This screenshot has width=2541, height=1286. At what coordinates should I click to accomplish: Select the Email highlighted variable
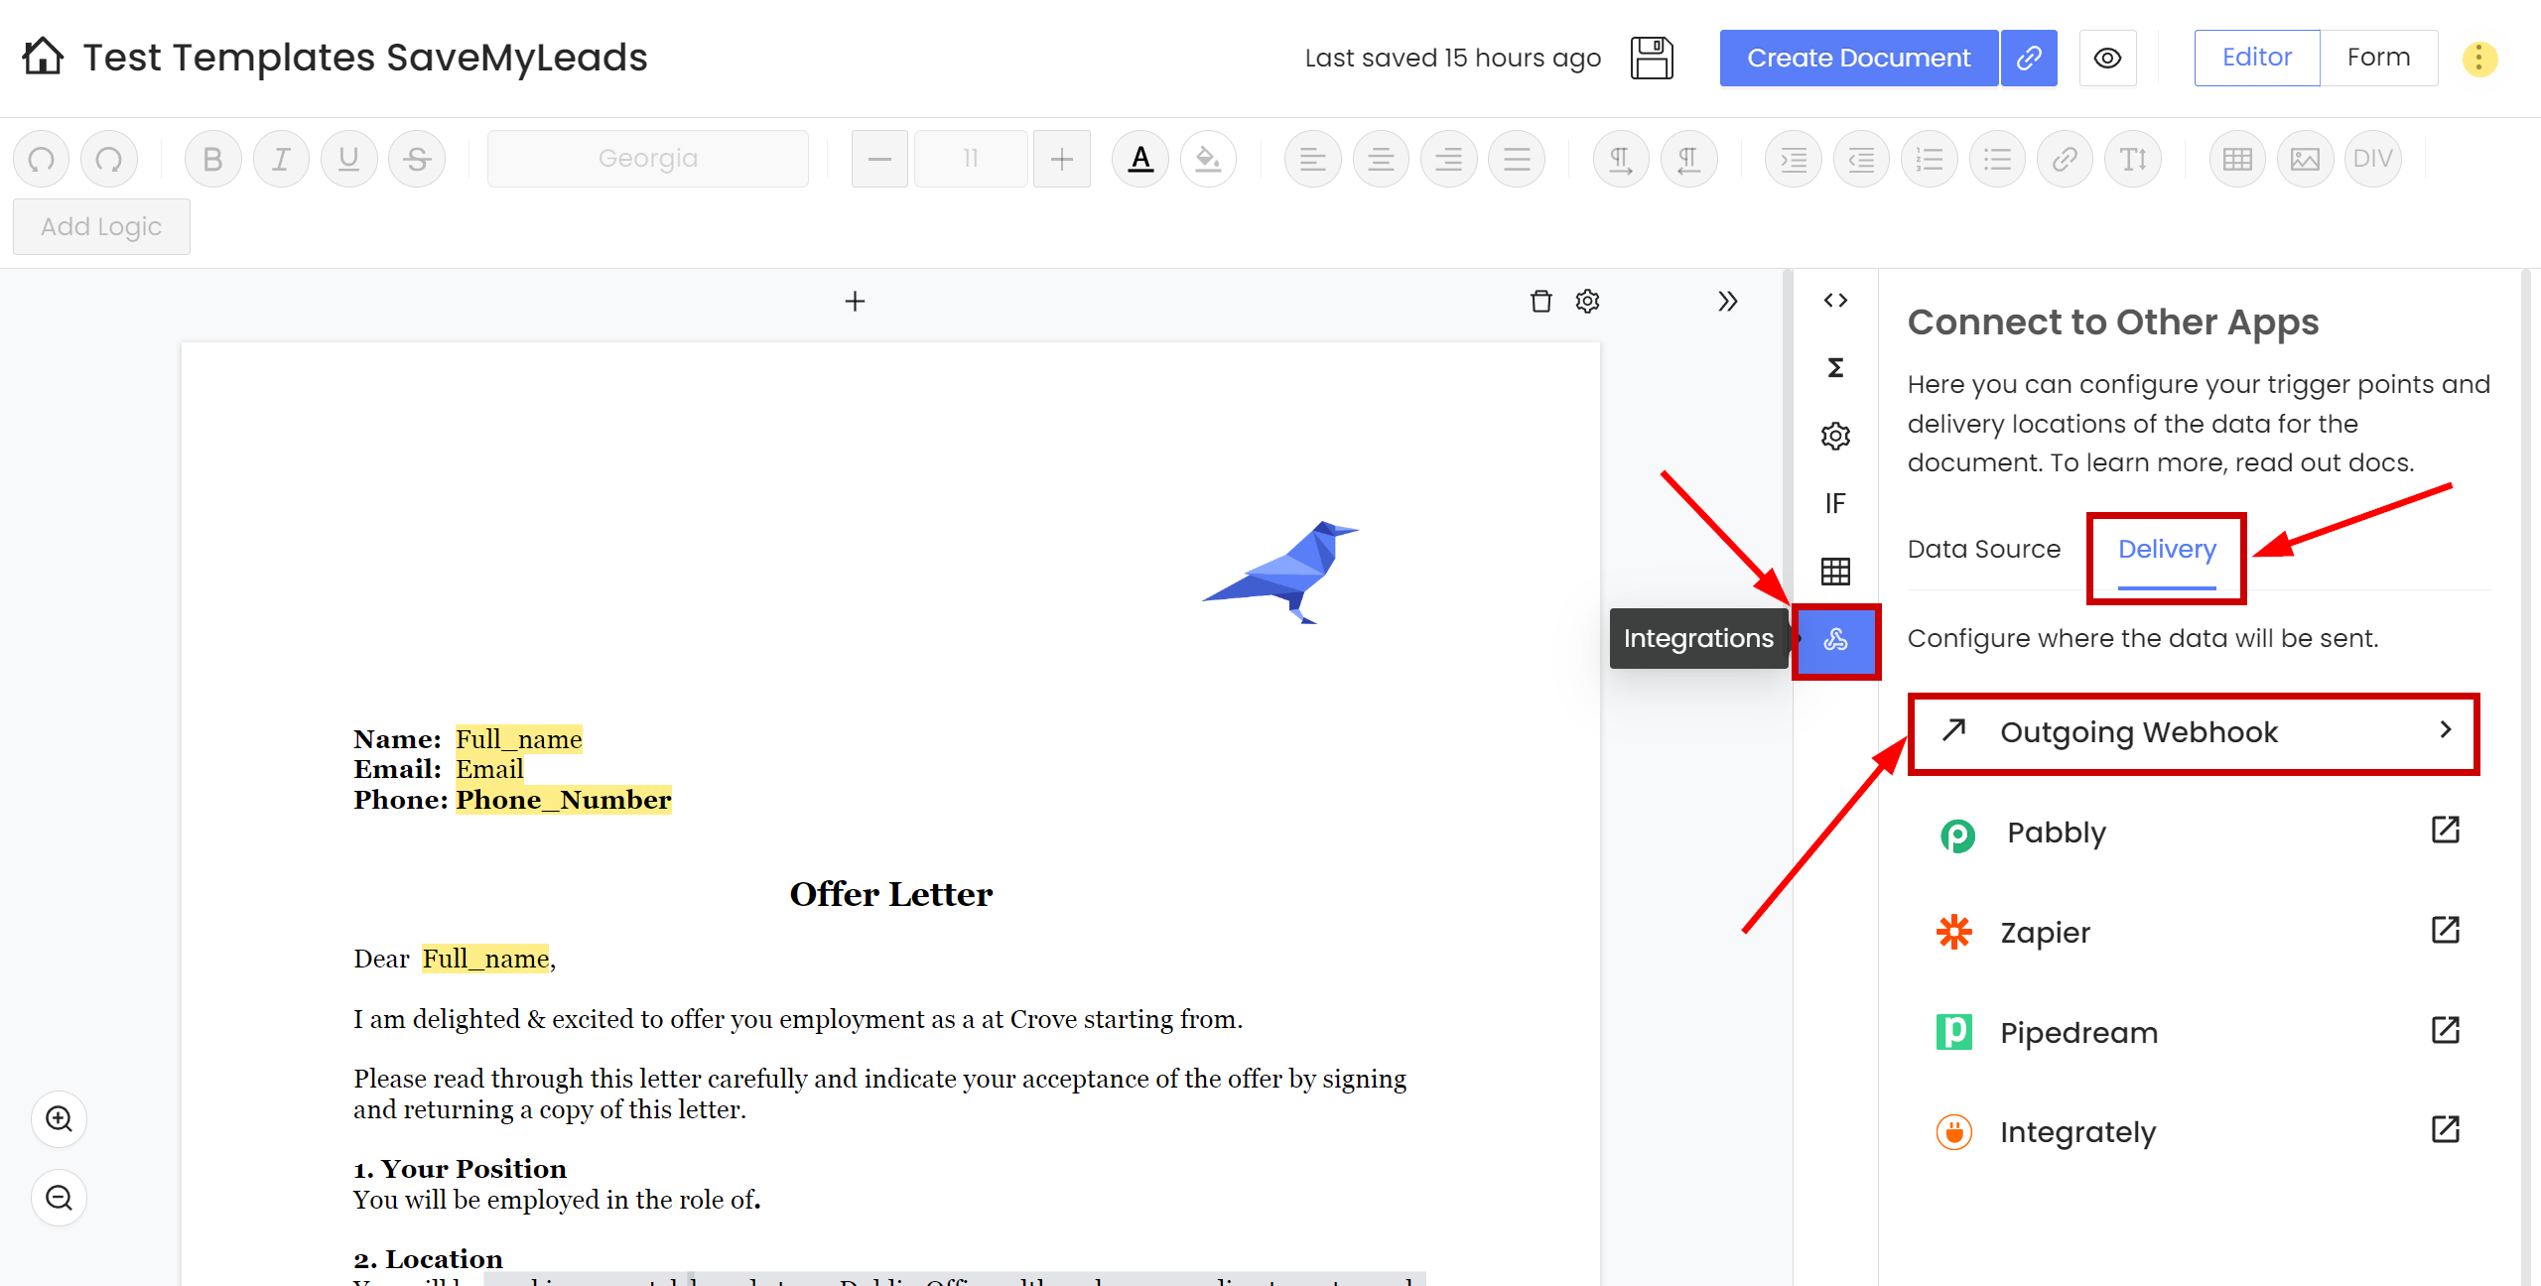pyautogui.click(x=489, y=769)
